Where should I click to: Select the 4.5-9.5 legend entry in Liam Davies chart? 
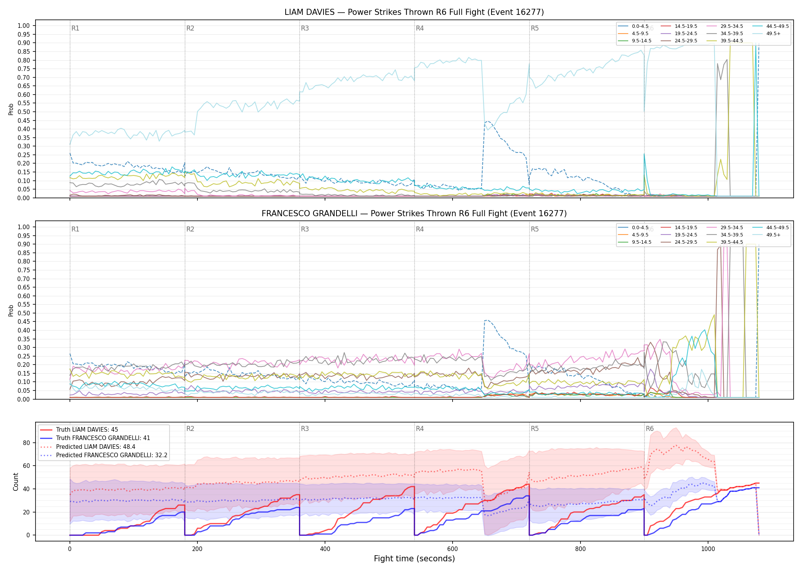(x=634, y=34)
